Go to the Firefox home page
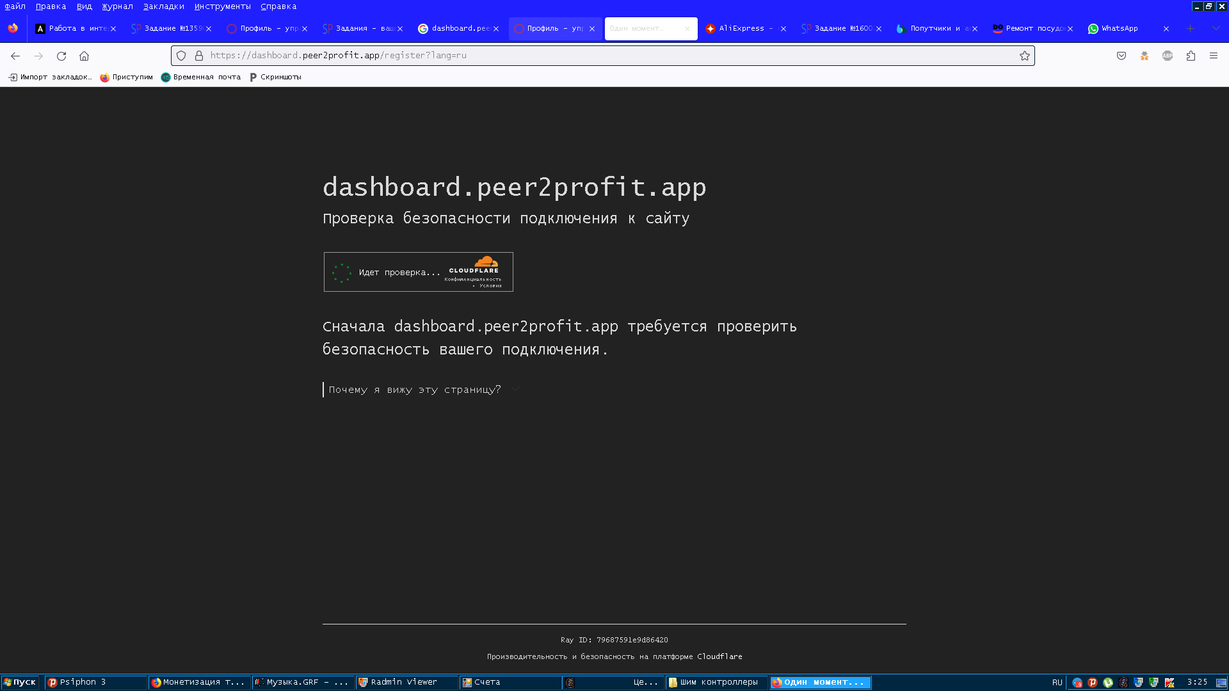The width and height of the screenshot is (1229, 691). 84,56
